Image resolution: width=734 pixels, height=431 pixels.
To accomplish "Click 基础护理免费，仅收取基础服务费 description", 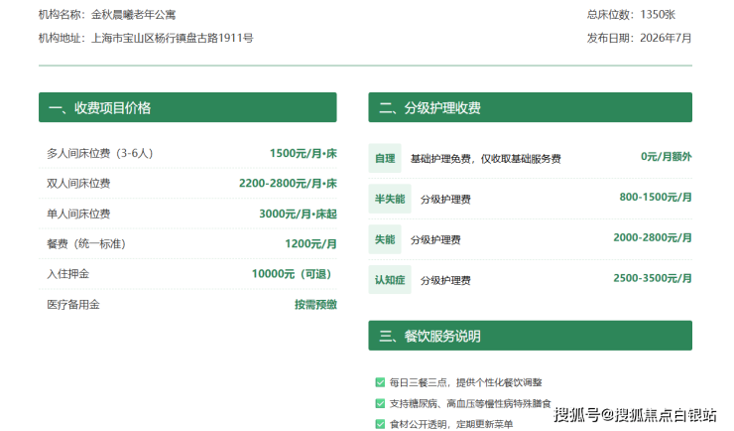I will (485, 159).
